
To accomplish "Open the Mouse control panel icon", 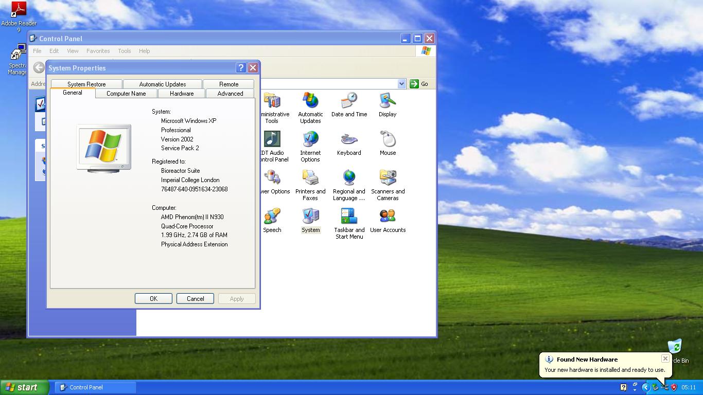I will 388,143.
